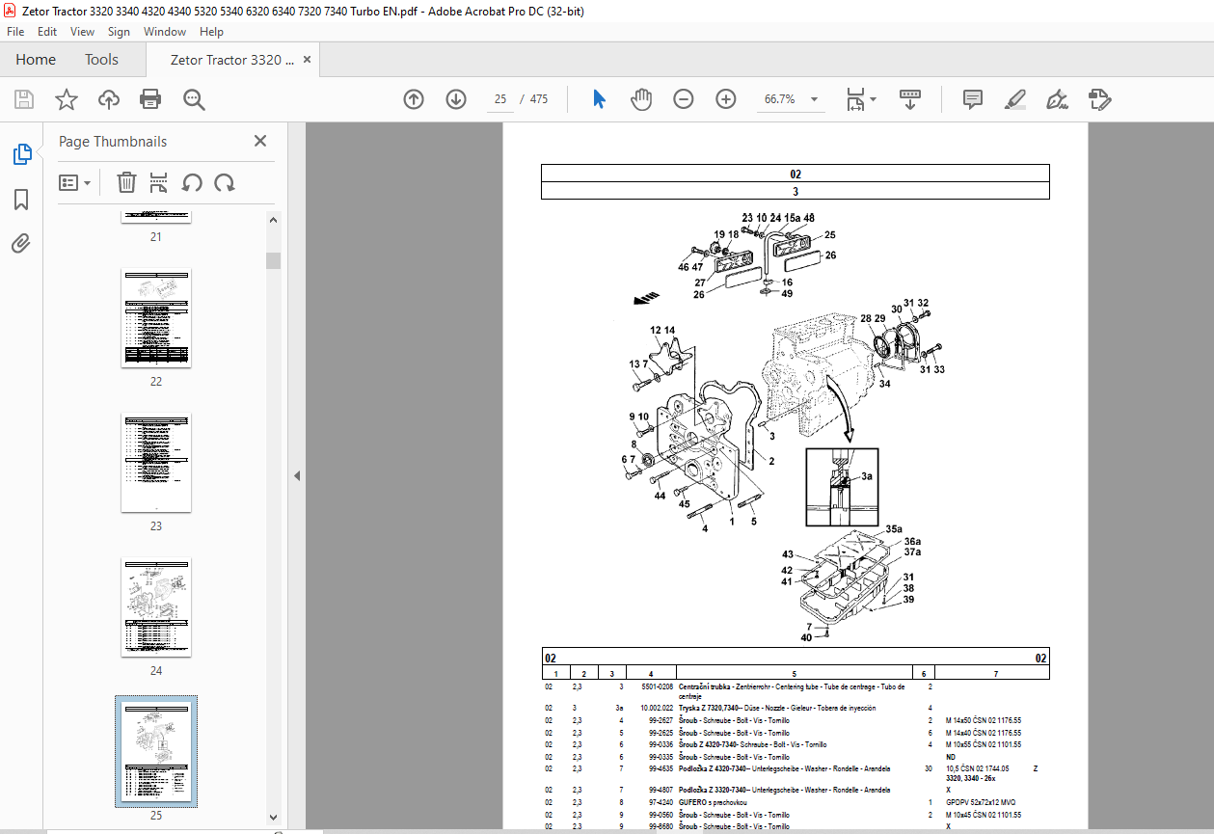Open the Help menu
Image resolution: width=1214 pixels, height=834 pixels.
pyautogui.click(x=211, y=32)
